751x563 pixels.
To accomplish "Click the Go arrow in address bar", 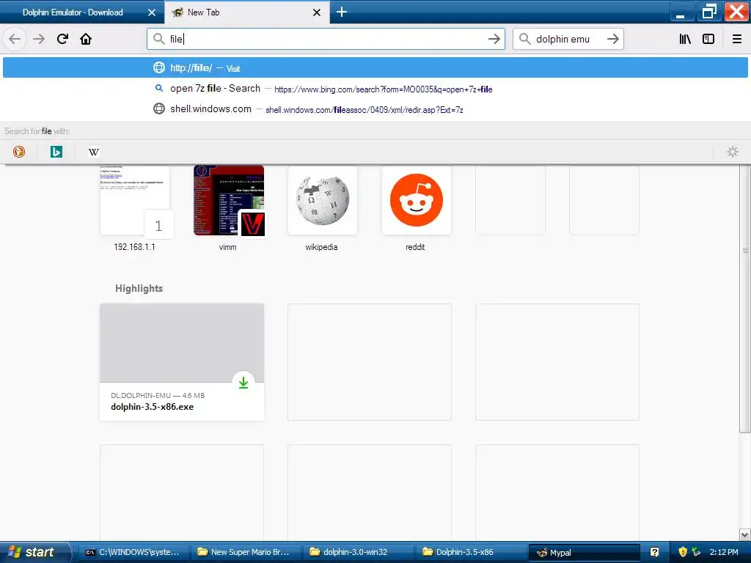I will (x=494, y=39).
